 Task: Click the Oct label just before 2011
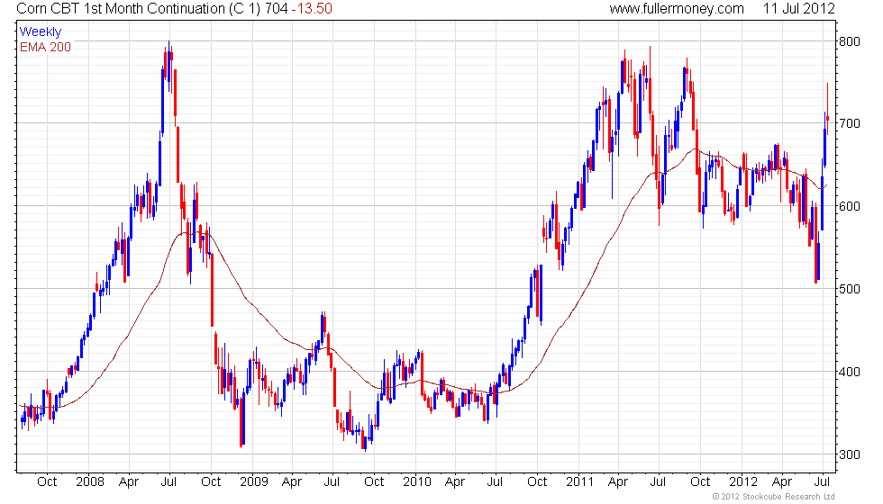537,482
